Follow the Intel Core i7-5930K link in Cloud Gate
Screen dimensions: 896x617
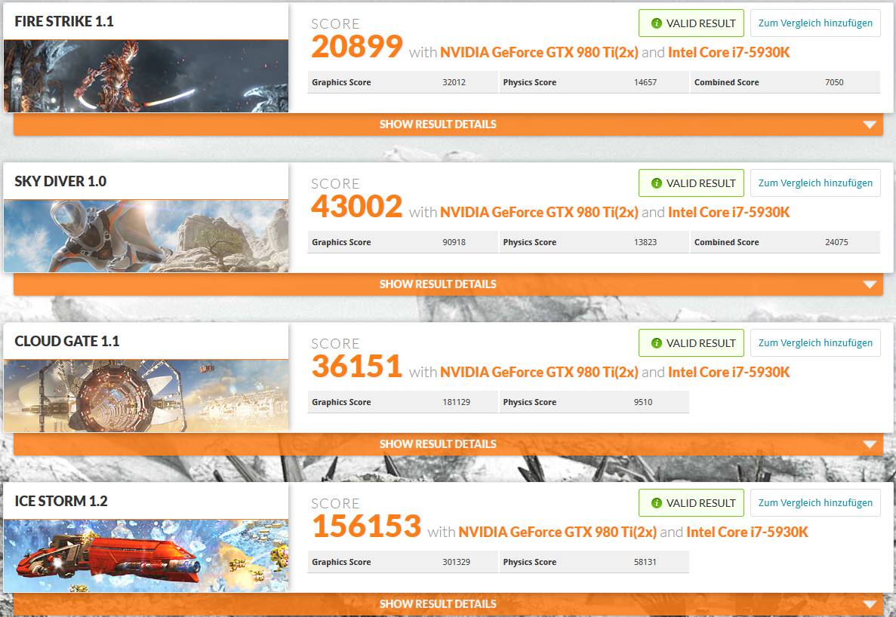pyautogui.click(x=728, y=372)
